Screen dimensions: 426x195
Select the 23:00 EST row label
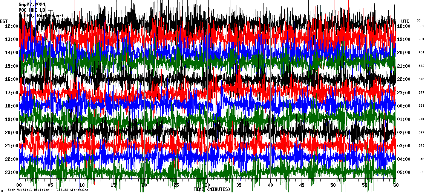click(12, 172)
